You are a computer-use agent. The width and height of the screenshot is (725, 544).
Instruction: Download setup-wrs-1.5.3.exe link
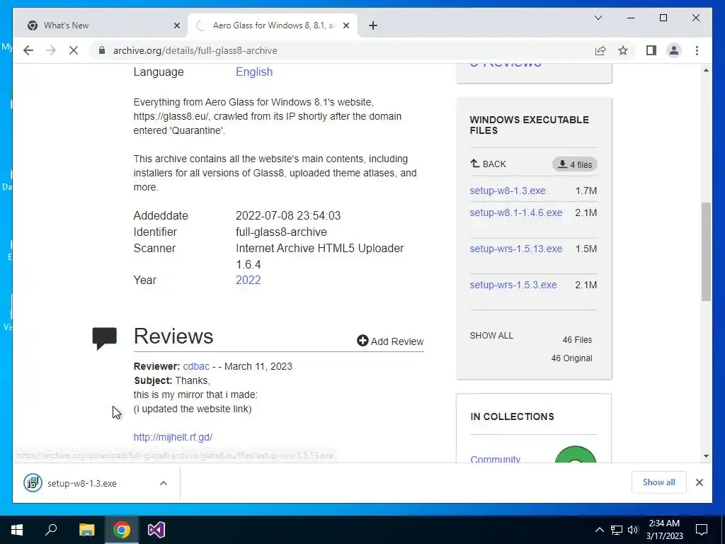513,285
